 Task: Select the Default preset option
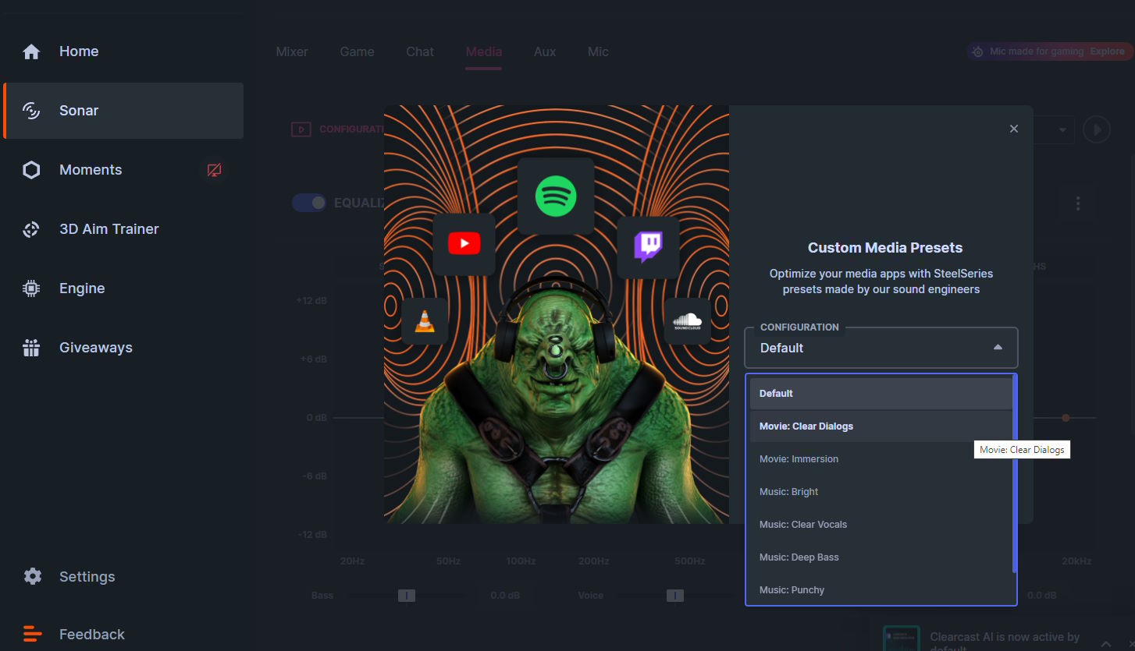[881, 394]
